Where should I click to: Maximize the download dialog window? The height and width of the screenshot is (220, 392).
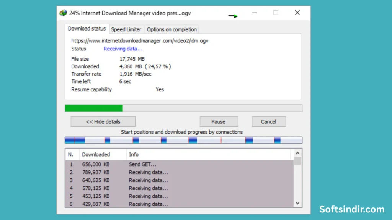click(276, 13)
